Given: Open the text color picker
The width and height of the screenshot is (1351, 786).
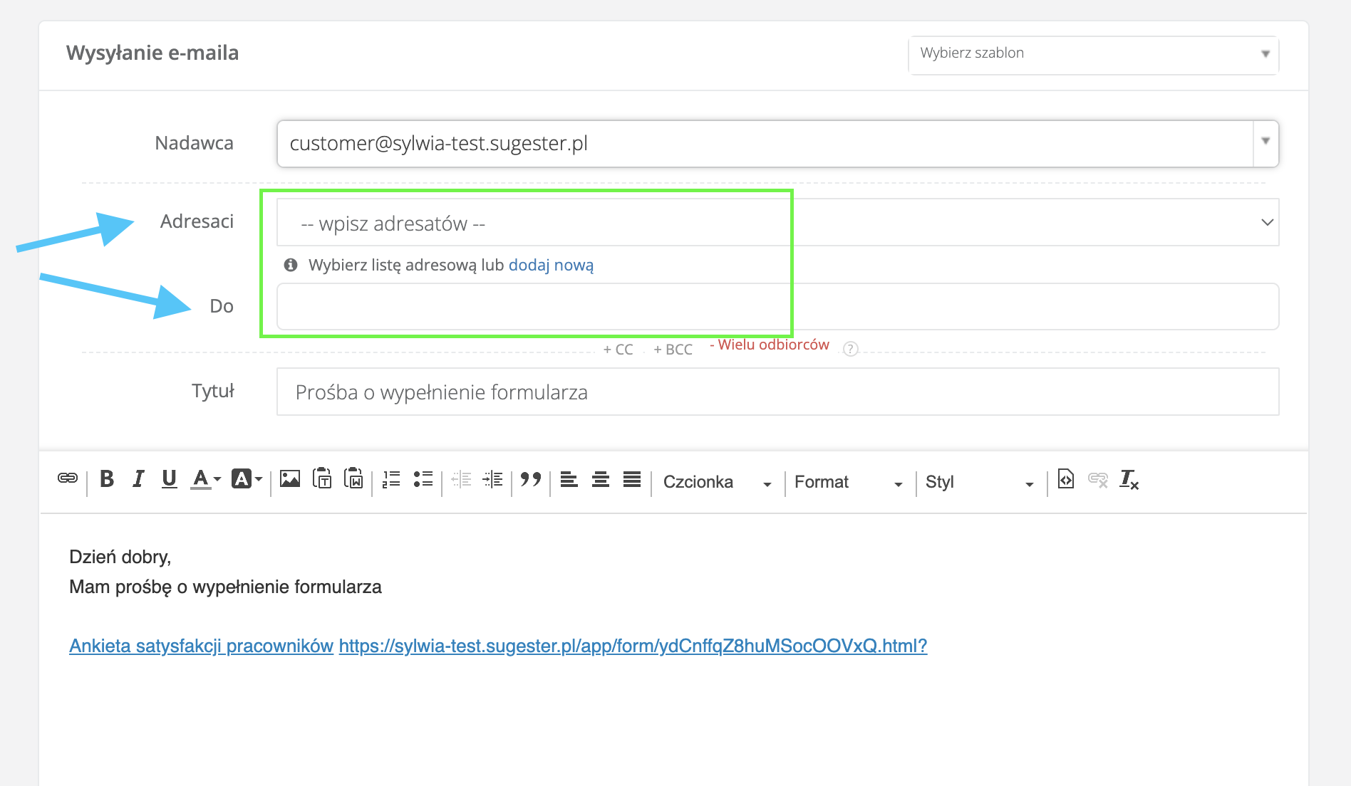Looking at the screenshot, I should coord(206,479).
